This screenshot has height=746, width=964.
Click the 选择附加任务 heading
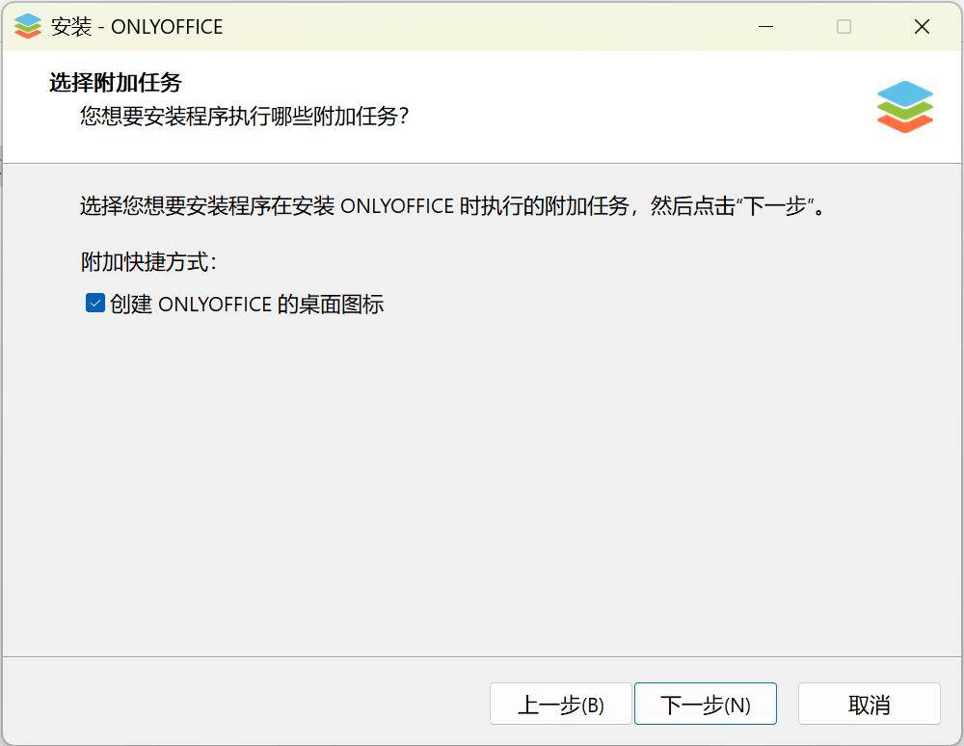click(x=116, y=82)
